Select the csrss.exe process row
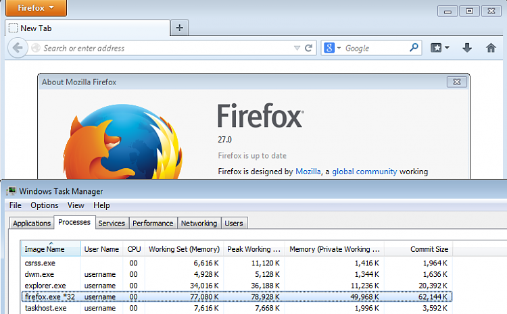 237,263
